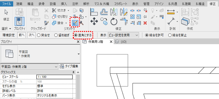
Task: Open the 表示 ビュー設定を使用 dropdown
Action: tap(123, 35)
